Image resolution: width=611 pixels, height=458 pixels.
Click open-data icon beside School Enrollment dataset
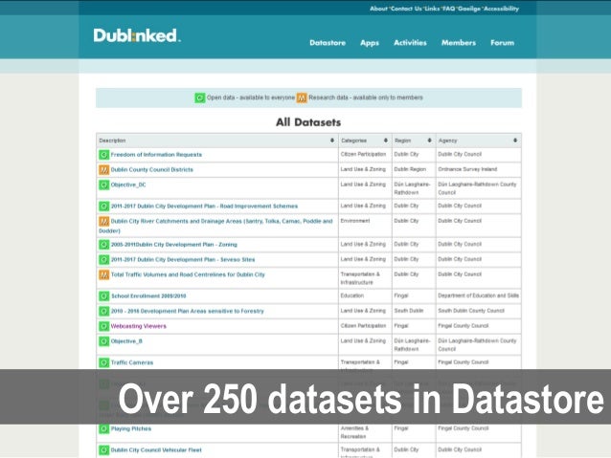(103, 296)
